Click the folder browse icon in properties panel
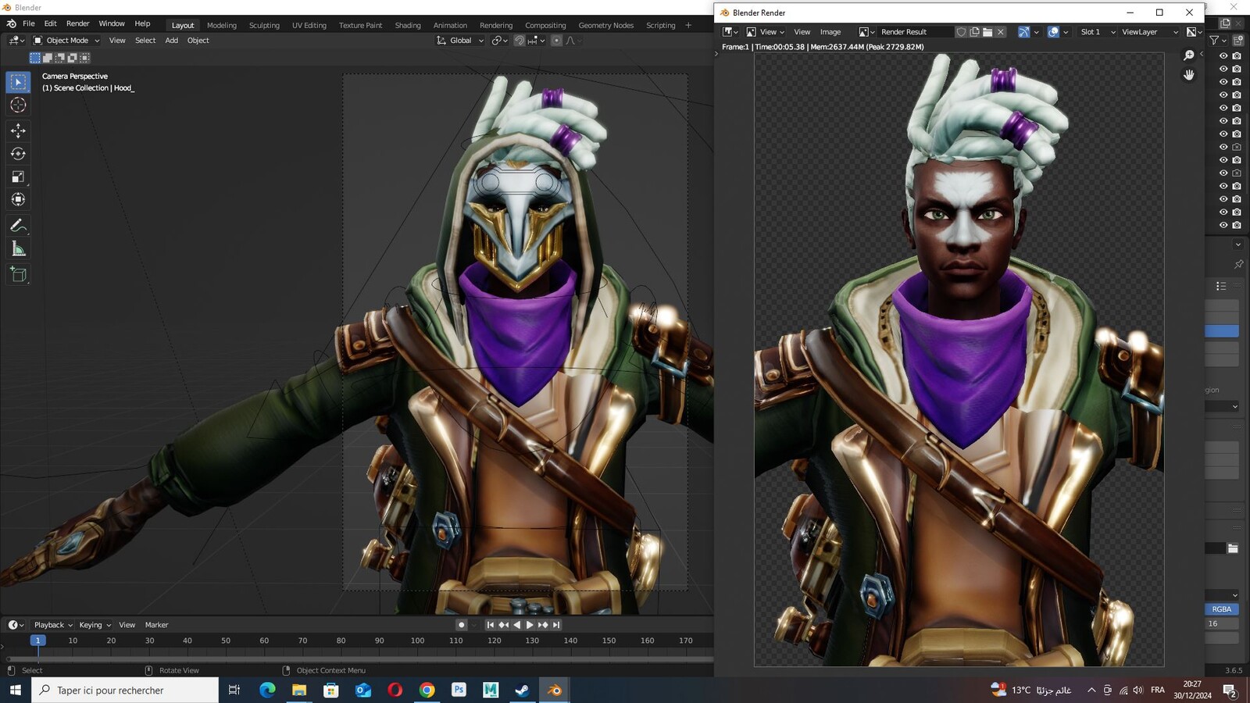Screen dimensions: 1250x703 coord(1233,548)
